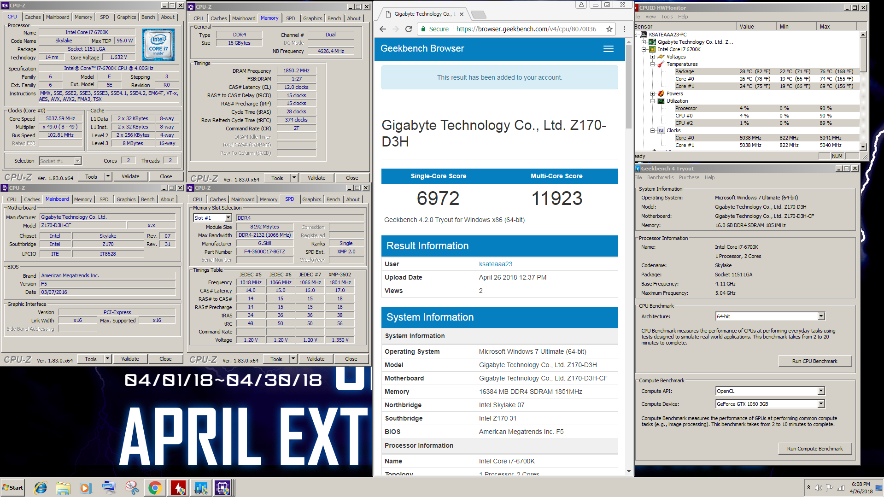Open the Architecture 64-bit dropdown

point(821,316)
